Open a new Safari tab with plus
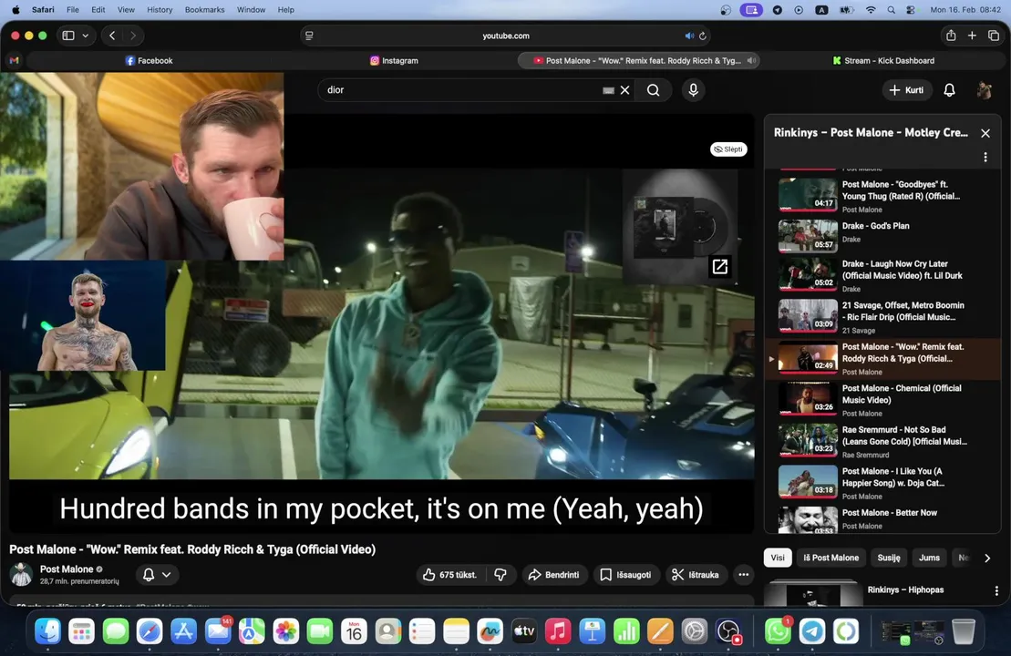1011x656 pixels. (972, 36)
